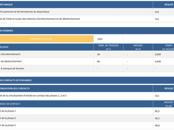
Task: Click the time value 0,039
Action: [158, 61]
